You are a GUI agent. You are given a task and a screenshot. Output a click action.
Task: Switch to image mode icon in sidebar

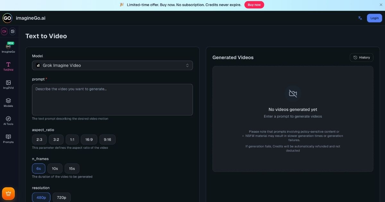13,31
